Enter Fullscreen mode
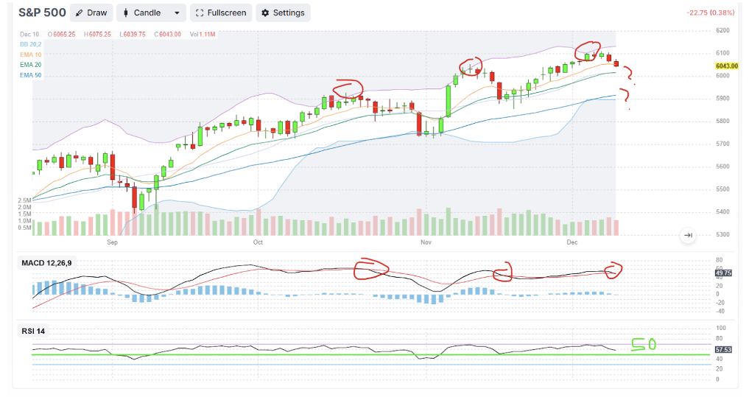The width and height of the screenshot is (749, 400). coord(221,13)
